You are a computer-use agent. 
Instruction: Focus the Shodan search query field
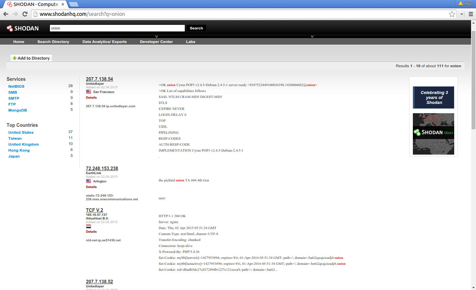[x=117, y=28]
